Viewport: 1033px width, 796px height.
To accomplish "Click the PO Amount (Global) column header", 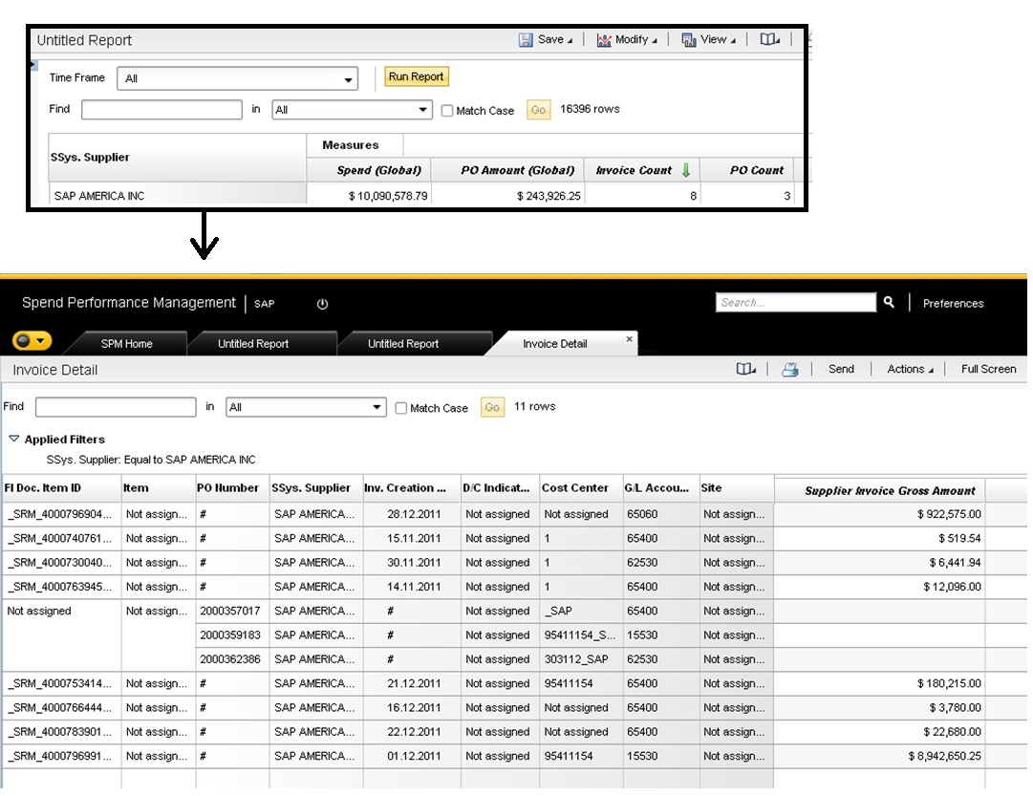I will [x=507, y=170].
